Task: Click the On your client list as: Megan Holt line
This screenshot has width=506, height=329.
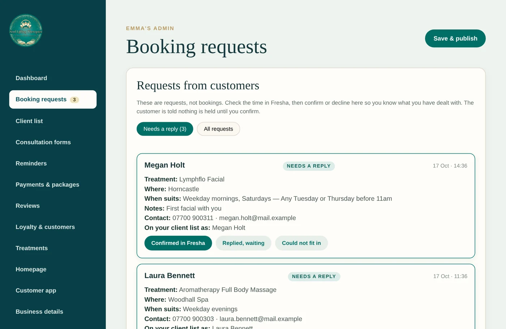Action: 195,228
